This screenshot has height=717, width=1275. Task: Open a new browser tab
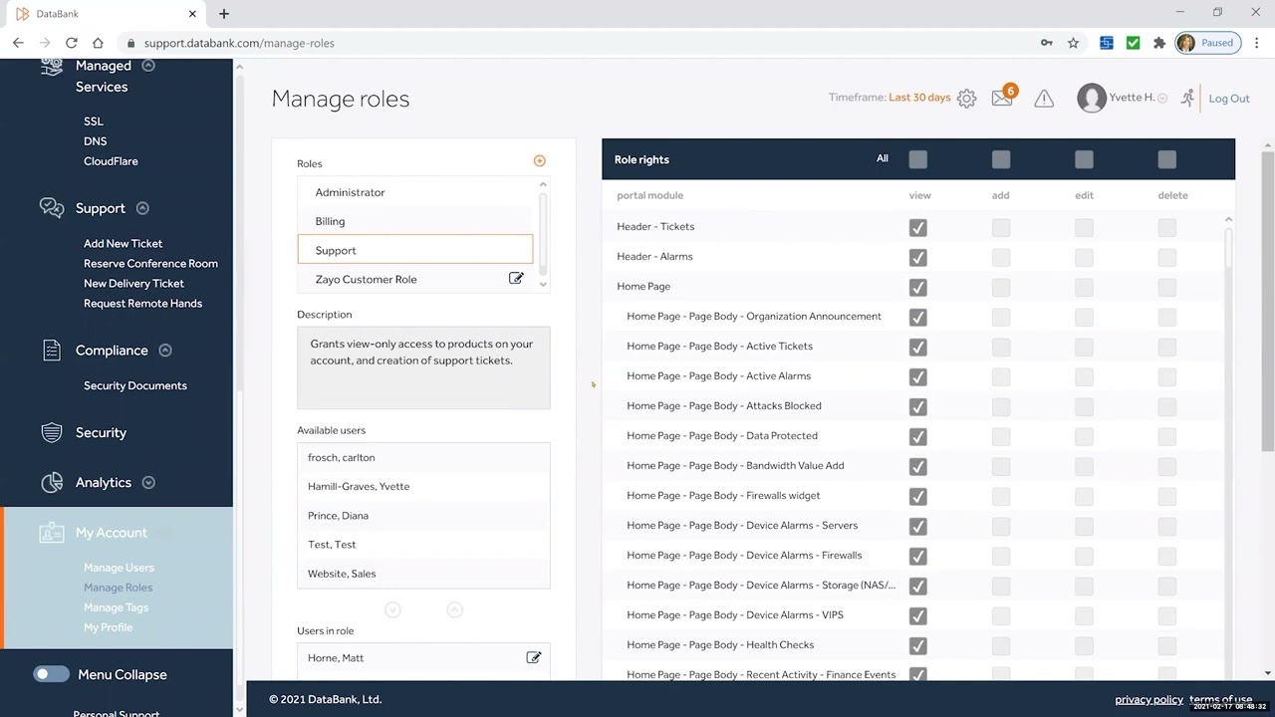pyautogui.click(x=224, y=14)
